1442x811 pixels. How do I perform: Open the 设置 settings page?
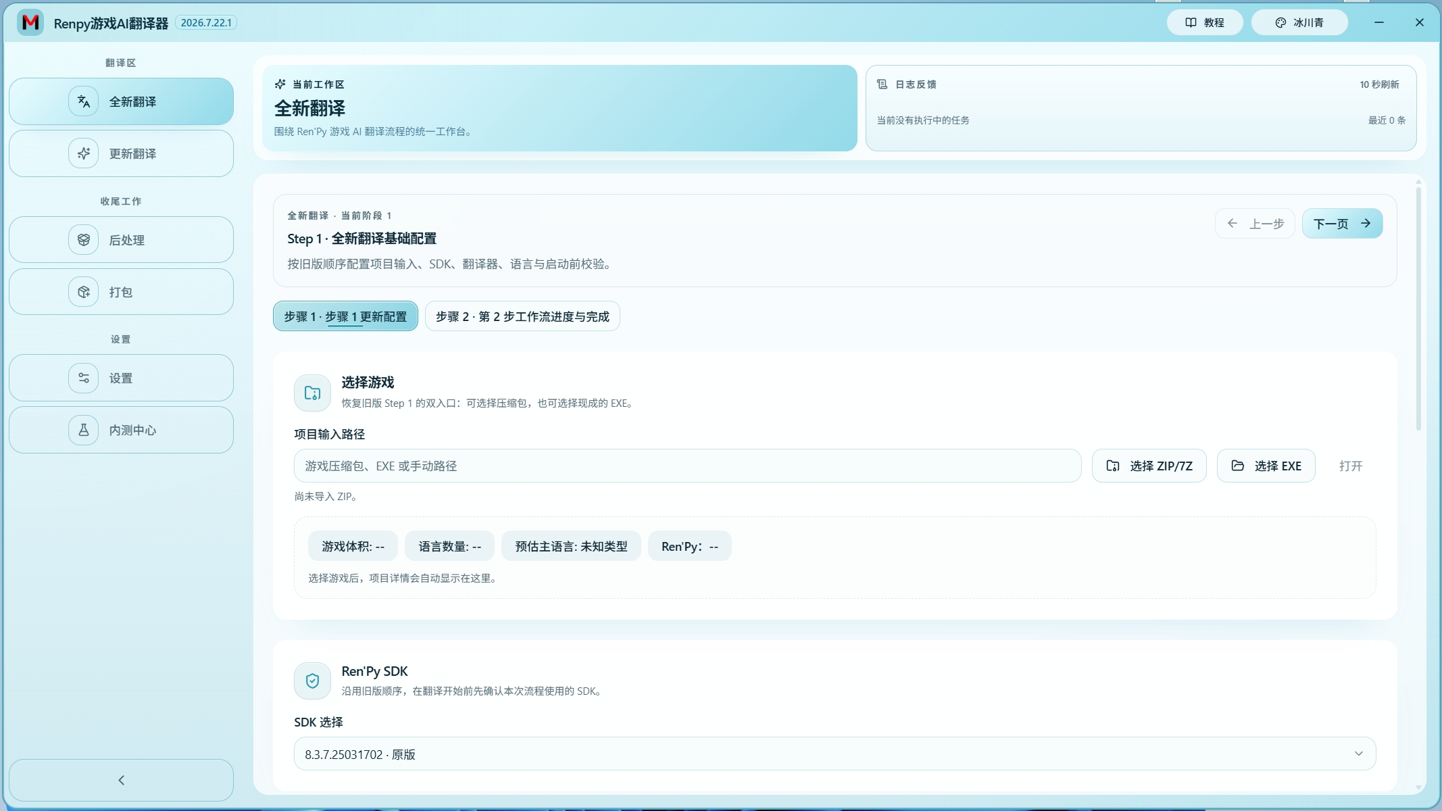121,378
